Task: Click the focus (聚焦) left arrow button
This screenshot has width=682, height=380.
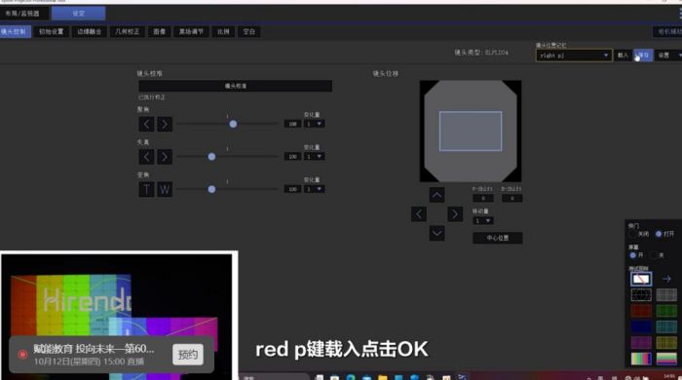Action: (x=146, y=125)
